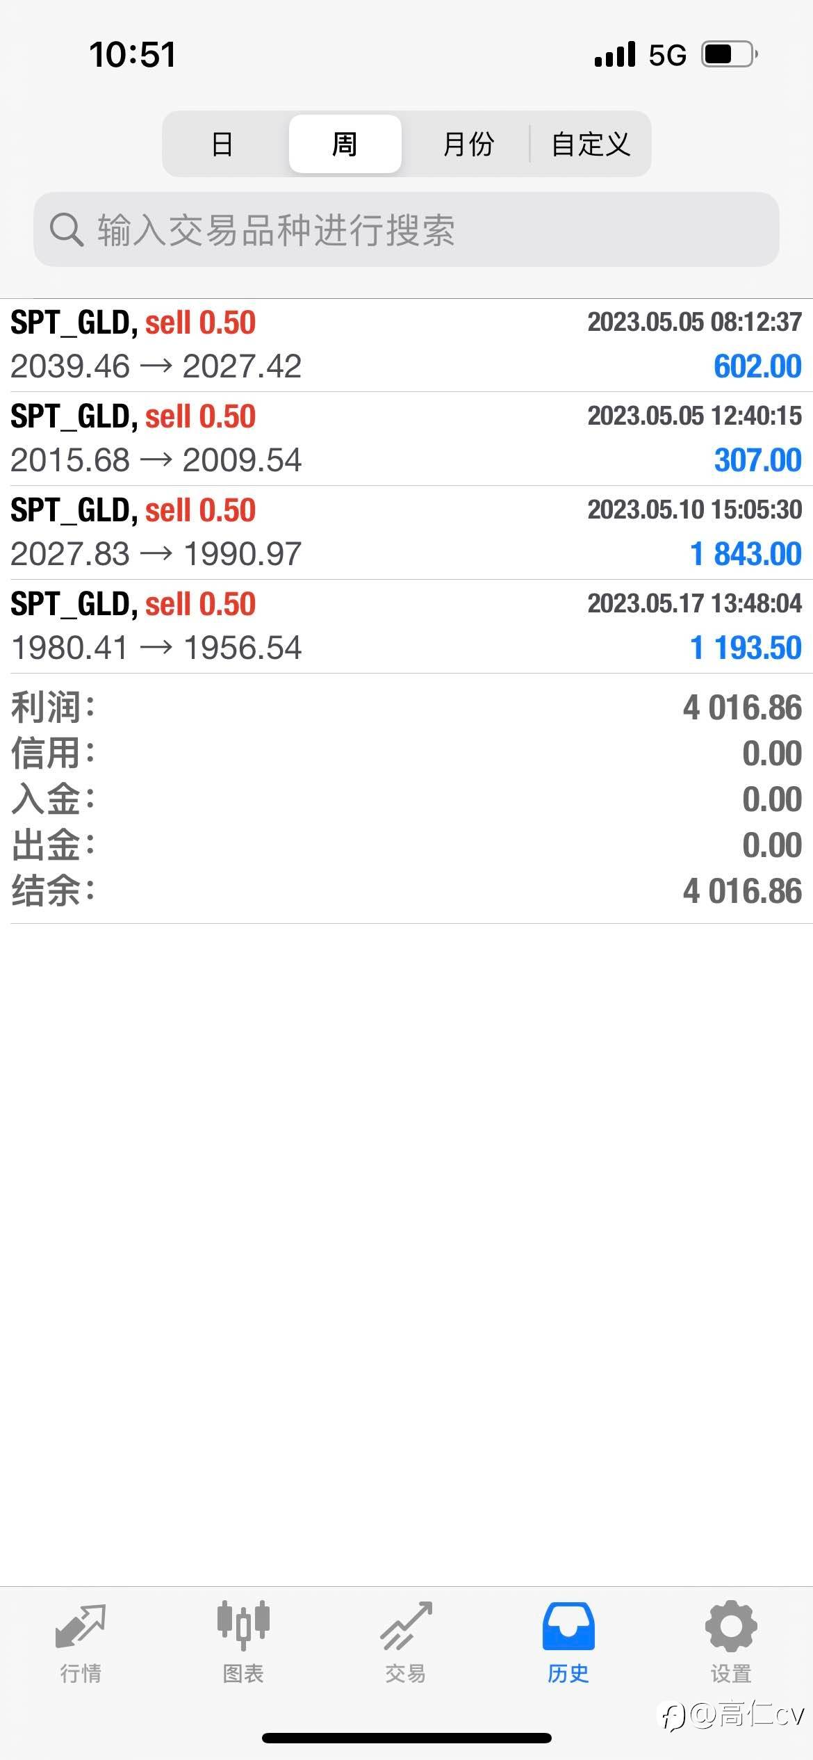Tap the 交易 trade arrow icon
Image resolution: width=813 pixels, height=1760 pixels.
[406, 1627]
